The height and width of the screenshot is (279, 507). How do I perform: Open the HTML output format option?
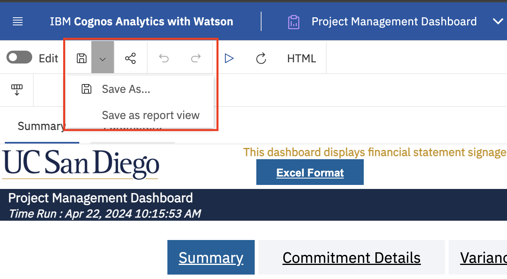[x=301, y=58]
